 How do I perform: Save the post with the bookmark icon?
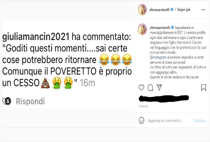point(203,87)
